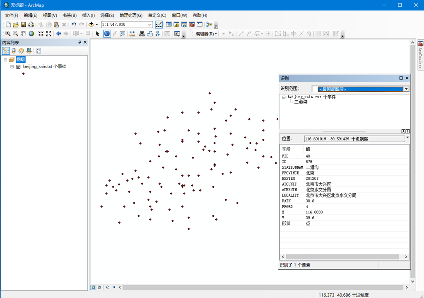
Task: Collapse the beijing_rain.txt layer legend
Action: click(x=12, y=67)
